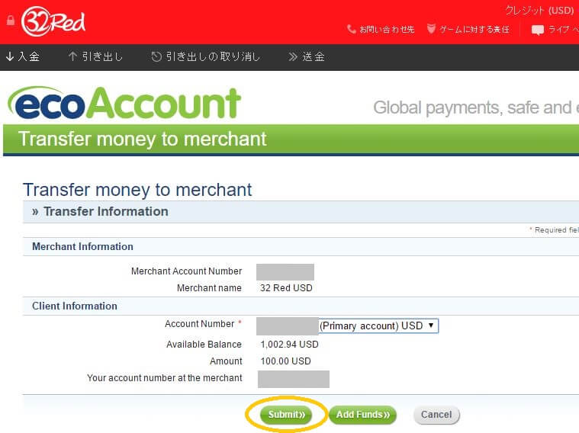Open live chat speech bubble icon
This screenshot has height=433, width=579.
538,30
